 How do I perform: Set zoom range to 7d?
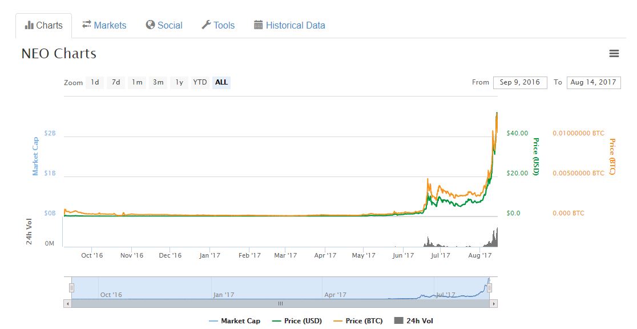tap(116, 82)
